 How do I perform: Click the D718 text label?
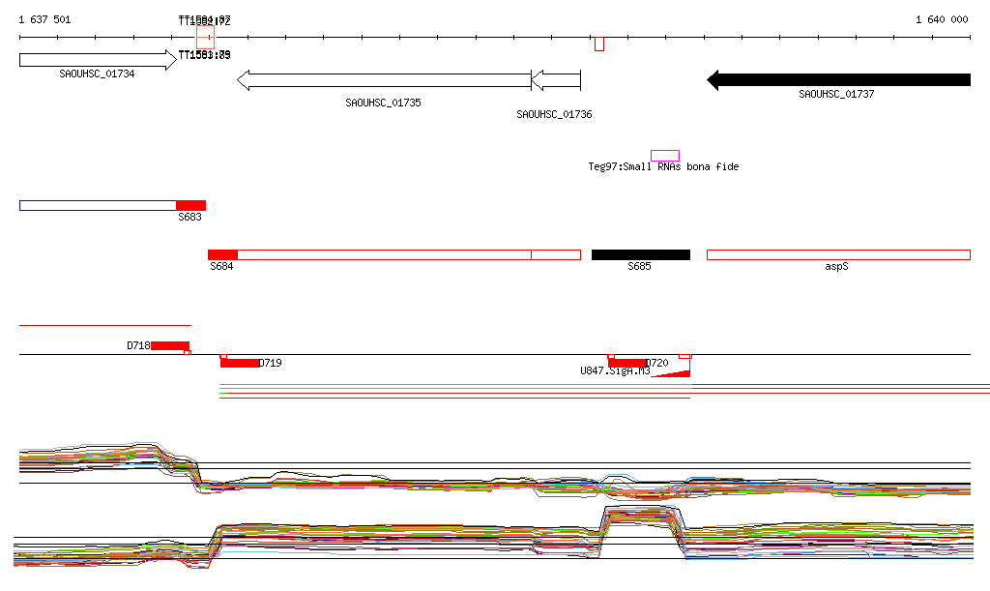click(138, 345)
